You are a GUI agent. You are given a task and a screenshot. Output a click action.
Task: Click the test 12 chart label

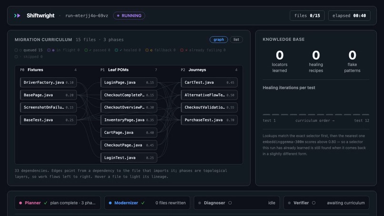coord(362,121)
